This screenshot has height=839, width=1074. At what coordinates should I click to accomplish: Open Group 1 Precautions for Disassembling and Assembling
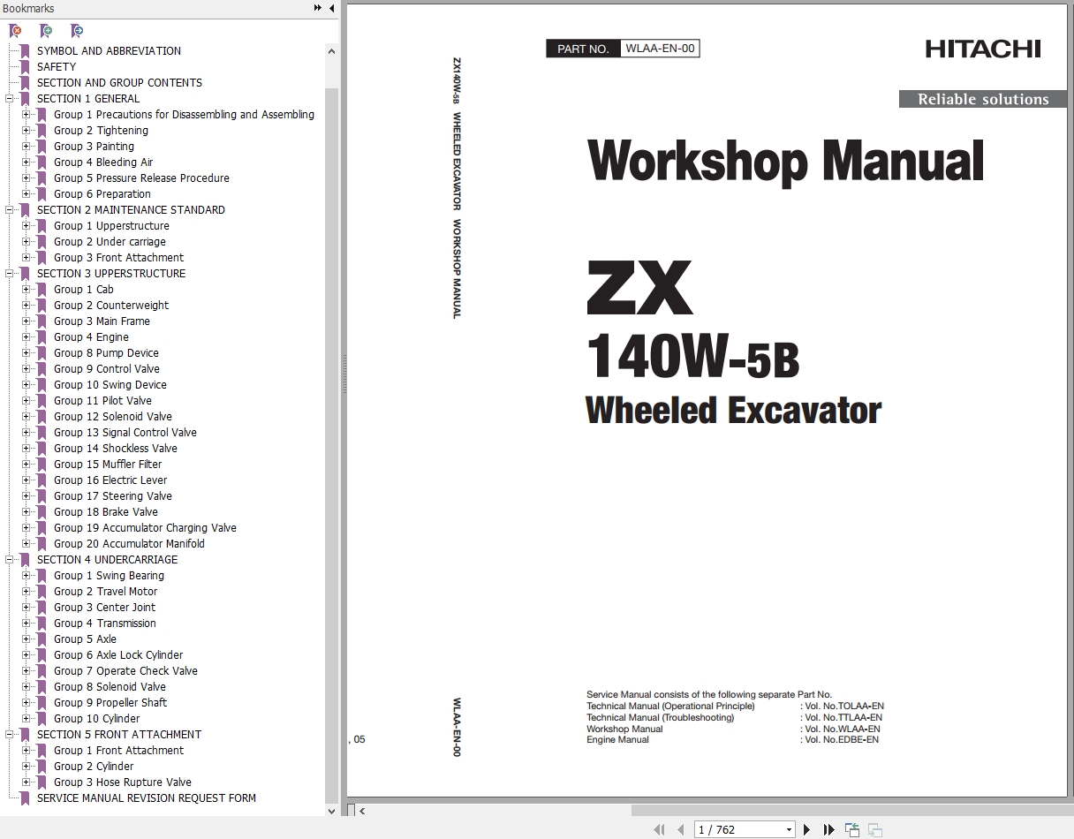[184, 115]
